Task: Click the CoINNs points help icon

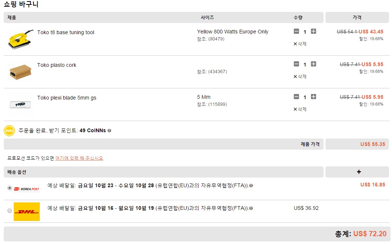Action: click(x=109, y=131)
